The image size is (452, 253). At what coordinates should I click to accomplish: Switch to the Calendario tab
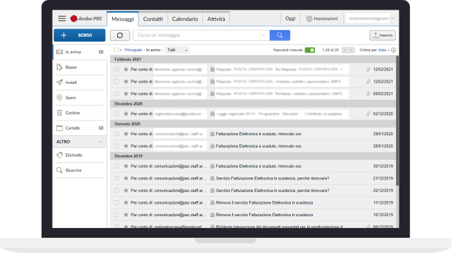(x=185, y=19)
